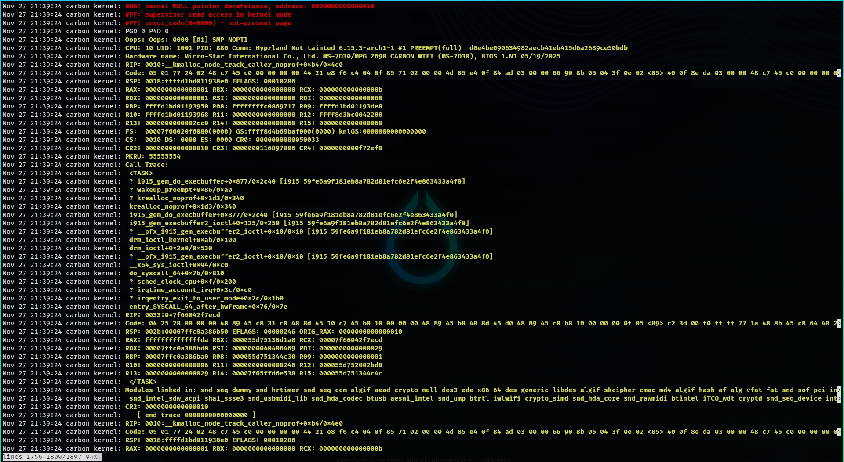This screenshot has width=844, height=462.
Task: Click the "PREEMPT(full)" text
Action: [436, 48]
